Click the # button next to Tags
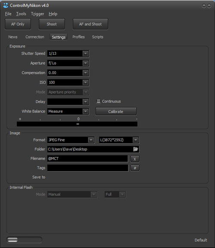215x248 pixels. [135, 168]
